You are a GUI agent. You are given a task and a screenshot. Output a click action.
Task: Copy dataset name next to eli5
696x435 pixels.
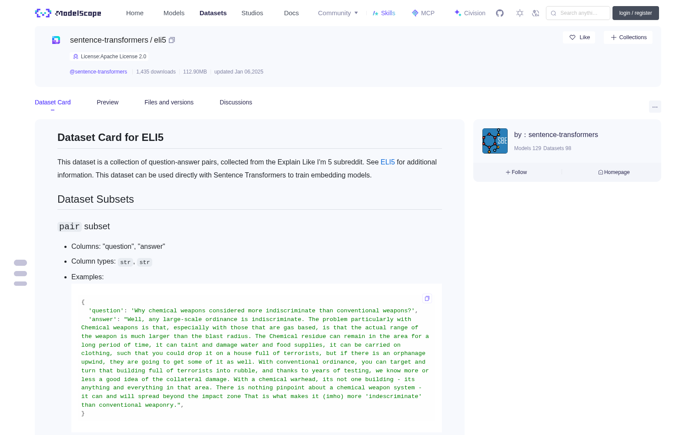pyautogui.click(x=172, y=40)
